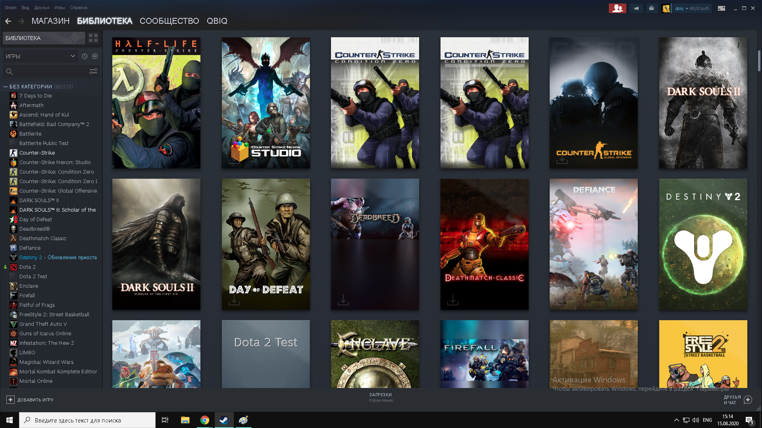Open the QBIQ profile tab
The width and height of the screenshot is (762, 428).
217,21
